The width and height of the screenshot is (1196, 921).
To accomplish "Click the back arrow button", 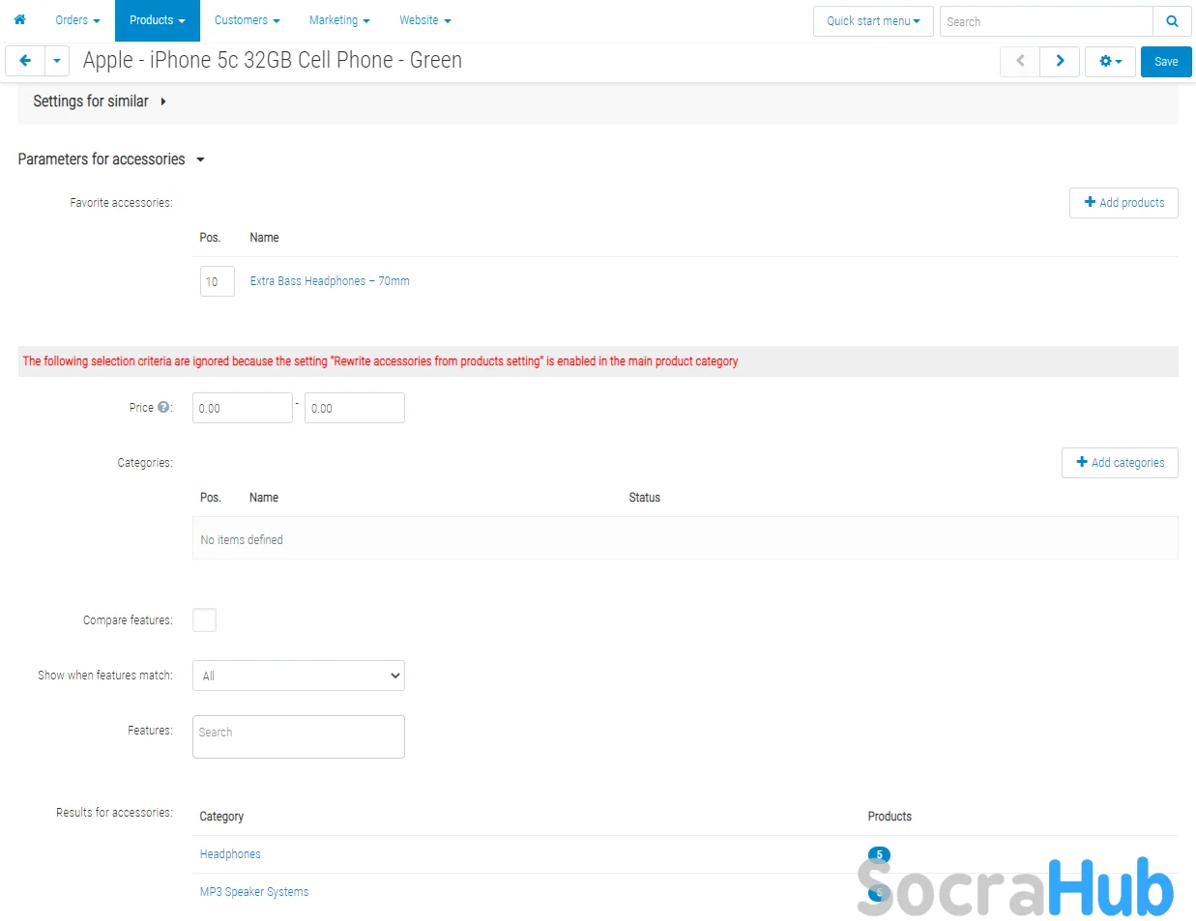I will [25, 61].
